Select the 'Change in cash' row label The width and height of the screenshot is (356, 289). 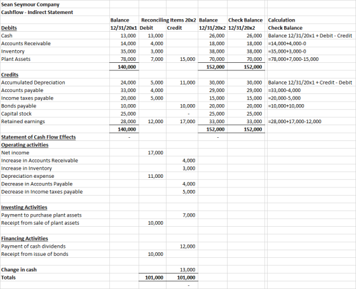(19, 270)
